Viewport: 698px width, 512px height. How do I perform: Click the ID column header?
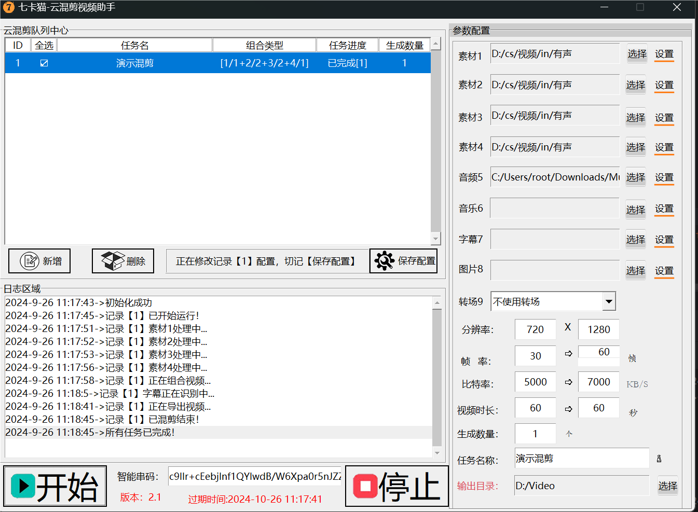18,45
